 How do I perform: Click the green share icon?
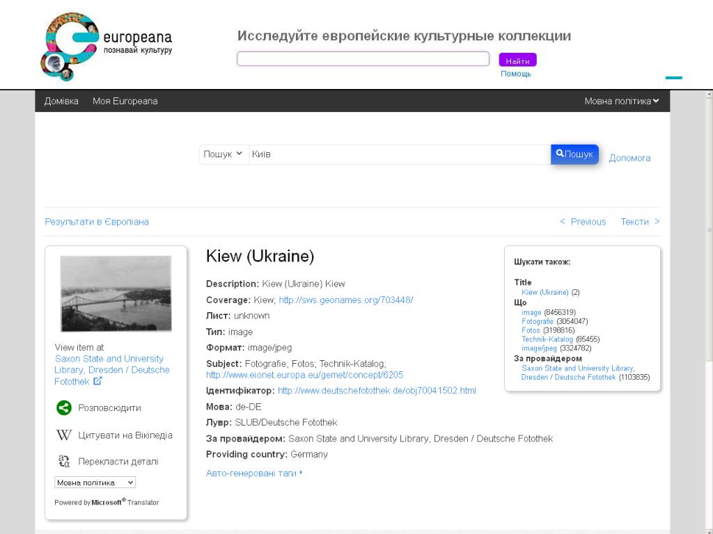(64, 407)
